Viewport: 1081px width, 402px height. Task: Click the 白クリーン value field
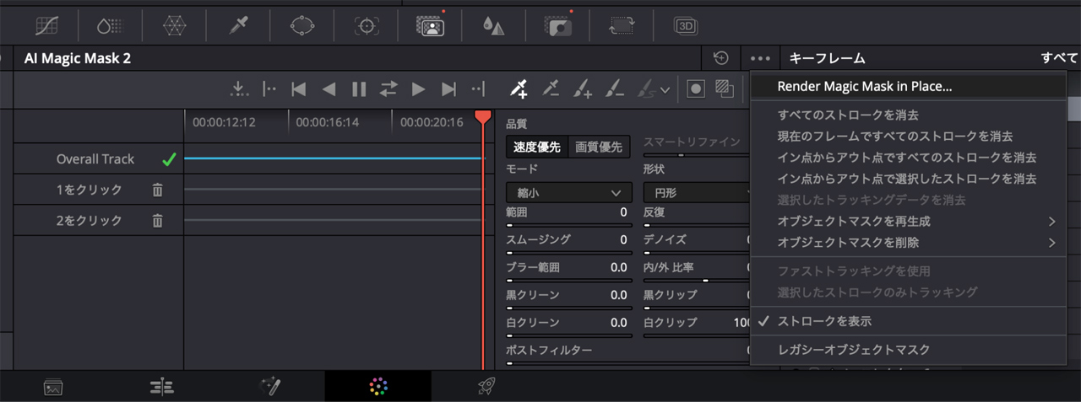(618, 322)
